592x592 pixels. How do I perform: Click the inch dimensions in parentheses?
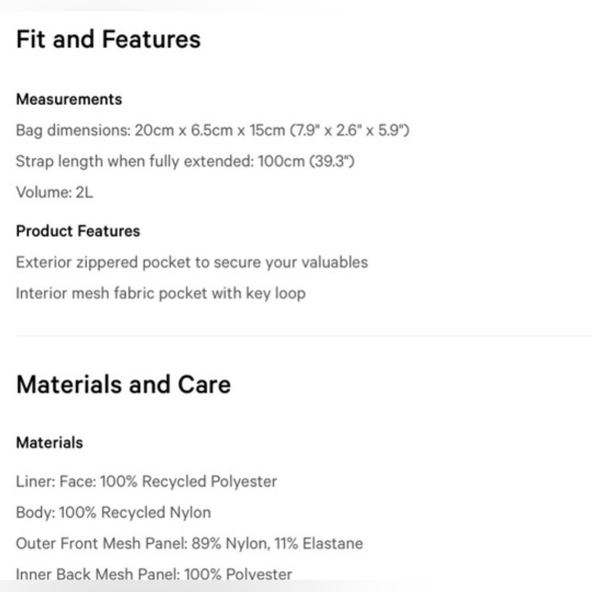coord(350,130)
